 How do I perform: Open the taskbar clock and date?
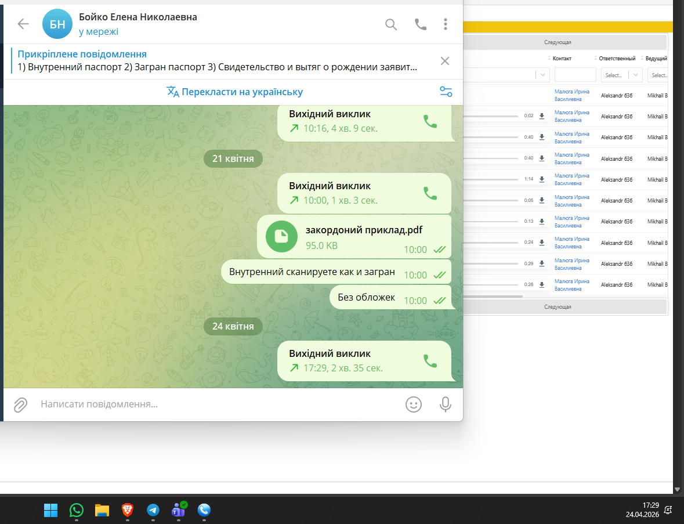pos(642,509)
